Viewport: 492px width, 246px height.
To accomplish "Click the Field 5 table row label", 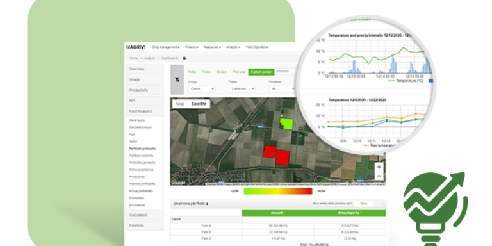I will 206,231.
